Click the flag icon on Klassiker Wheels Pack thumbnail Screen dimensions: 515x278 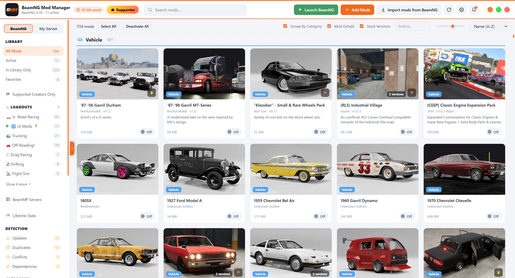pyautogui.click(x=325, y=93)
